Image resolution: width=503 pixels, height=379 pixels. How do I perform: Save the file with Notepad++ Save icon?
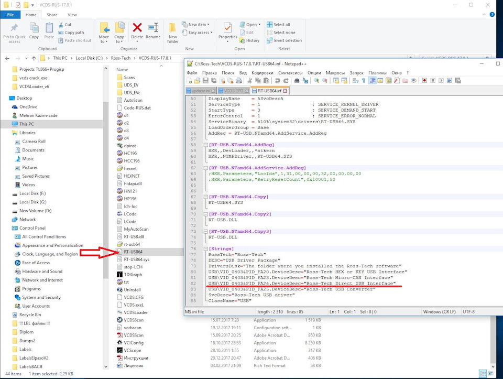(205, 81)
